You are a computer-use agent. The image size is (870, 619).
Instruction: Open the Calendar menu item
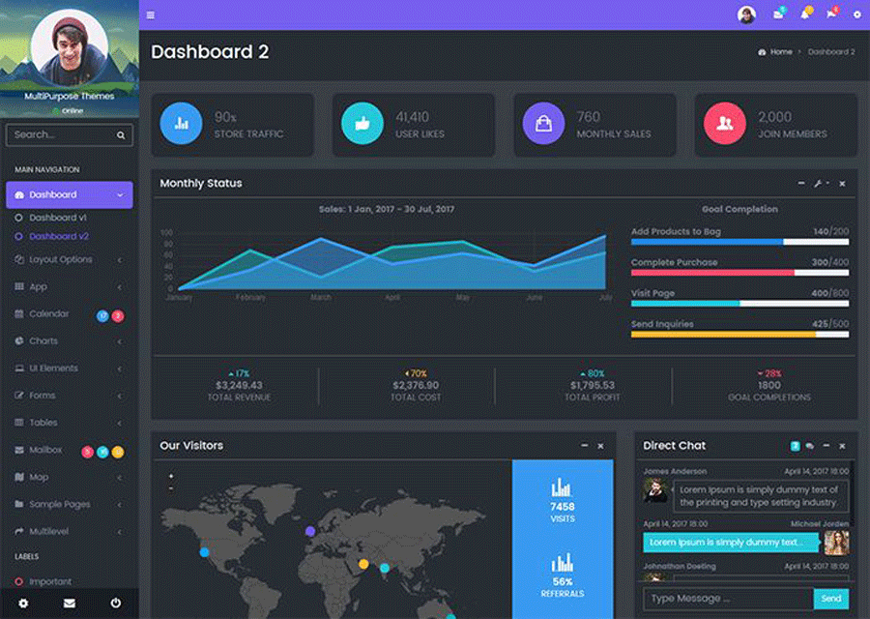point(48,314)
